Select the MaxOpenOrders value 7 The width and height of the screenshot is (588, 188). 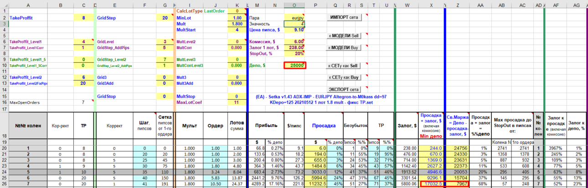pyautogui.click(x=83, y=102)
